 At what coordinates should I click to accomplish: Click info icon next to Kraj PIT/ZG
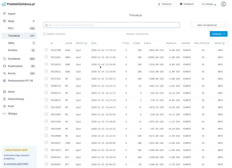tap(208, 43)
